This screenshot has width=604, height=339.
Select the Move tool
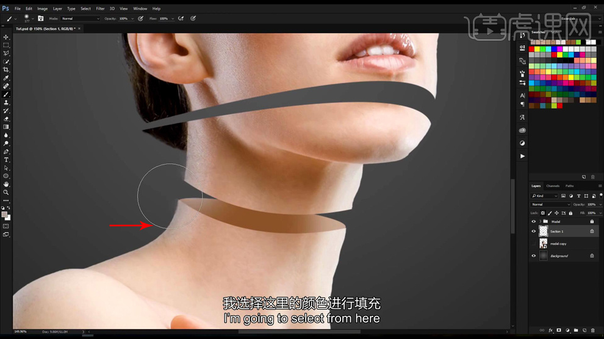coord(5,37)
